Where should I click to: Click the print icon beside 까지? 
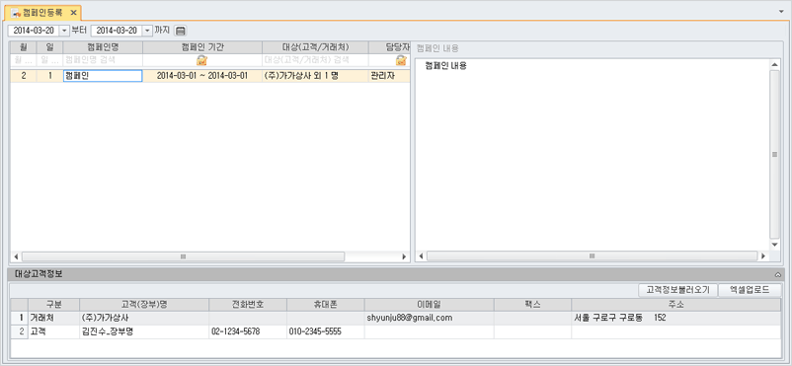click(181, 31)
